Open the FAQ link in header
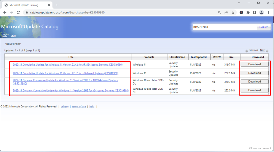 coord(5,35)
